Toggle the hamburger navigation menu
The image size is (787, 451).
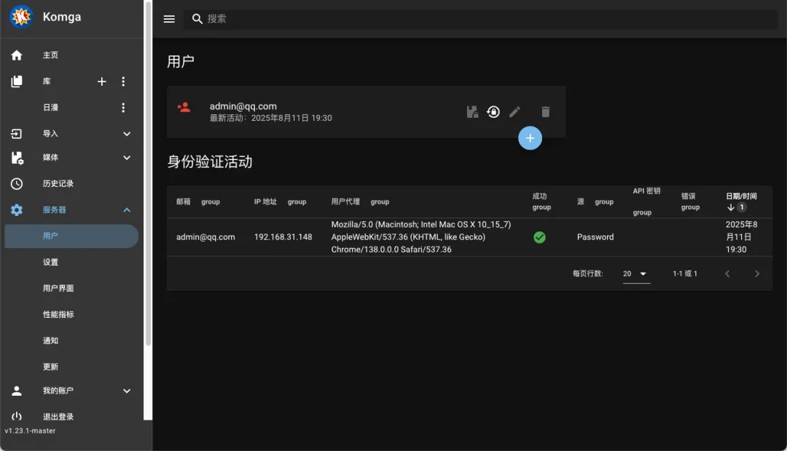point(169,19)
